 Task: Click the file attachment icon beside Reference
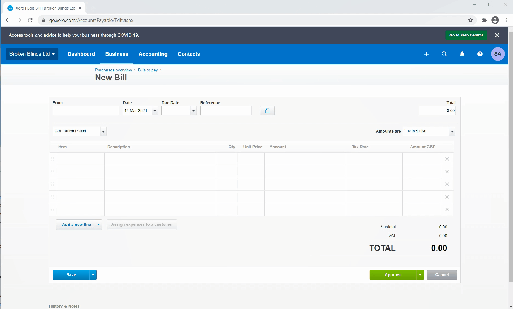(x=267, y=110)
